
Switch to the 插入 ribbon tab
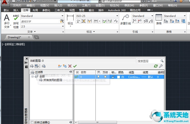16,10
